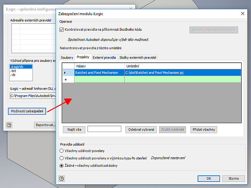The width and height of the screenshot is (251, 188).
Task: Select Všechny události povoleny radio option
Action: click(x=62, y=150)
